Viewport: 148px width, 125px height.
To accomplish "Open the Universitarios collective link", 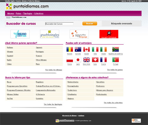I will pos(73,82).
